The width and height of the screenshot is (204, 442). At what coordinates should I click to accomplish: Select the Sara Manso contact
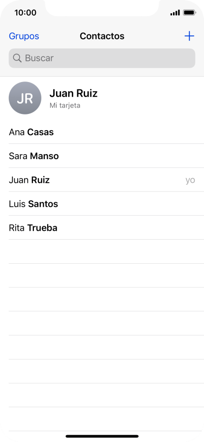102,156
